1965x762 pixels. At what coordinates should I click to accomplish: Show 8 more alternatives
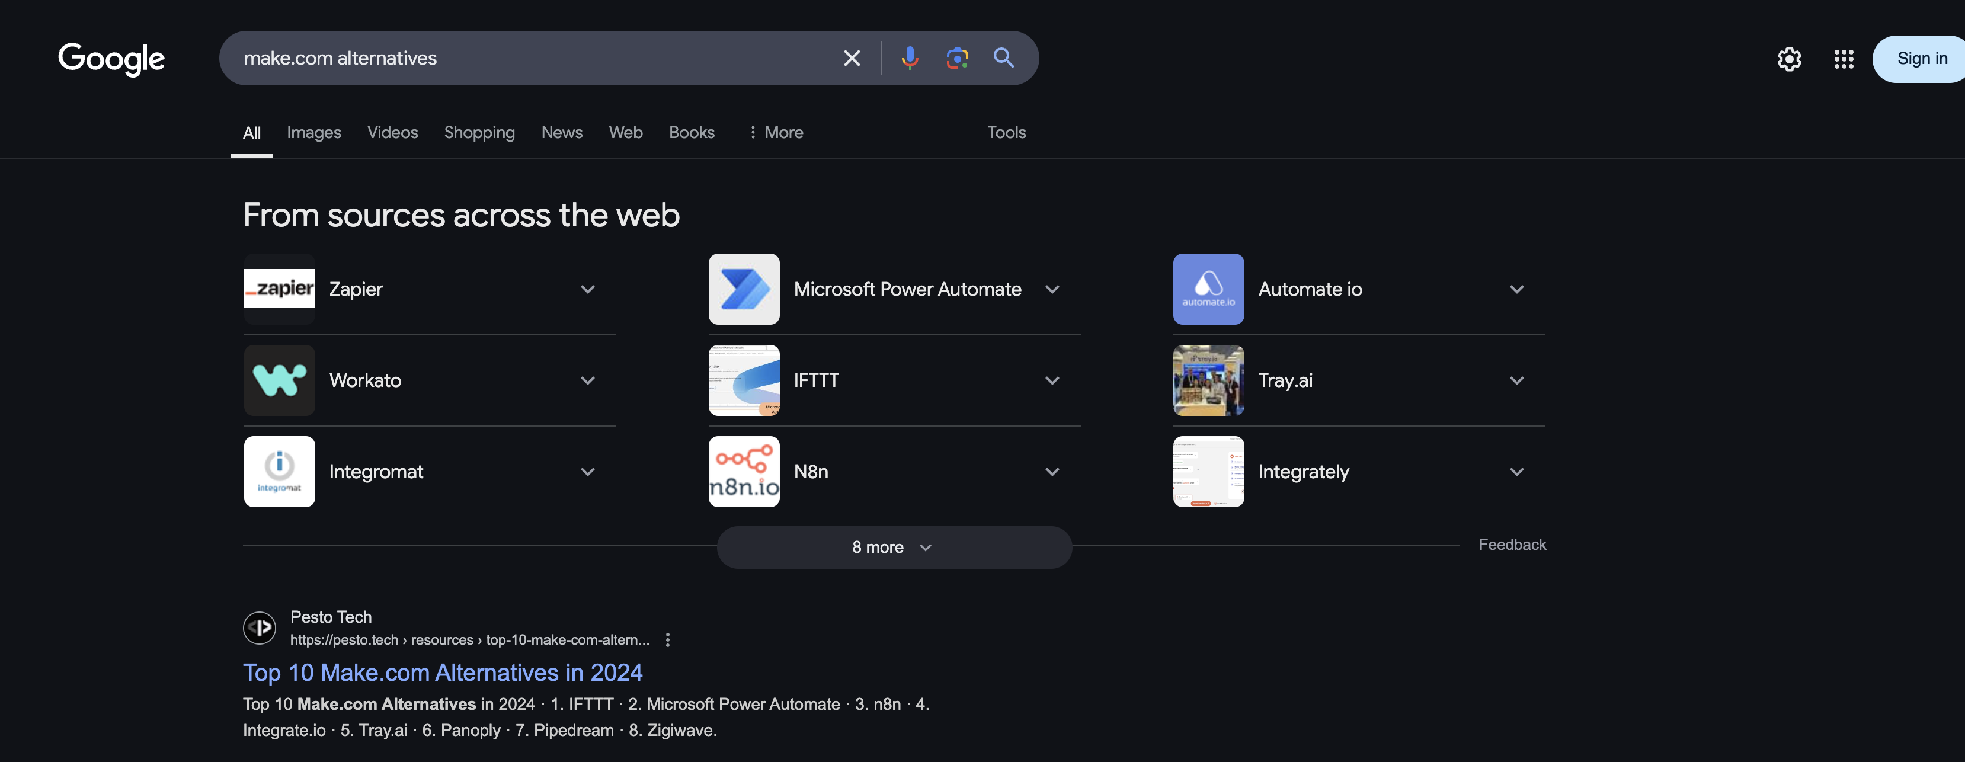pos(893,547)
